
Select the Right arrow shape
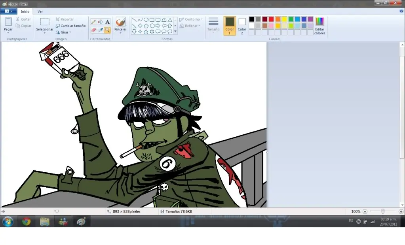pyautogui.click(x=158, y=26)
